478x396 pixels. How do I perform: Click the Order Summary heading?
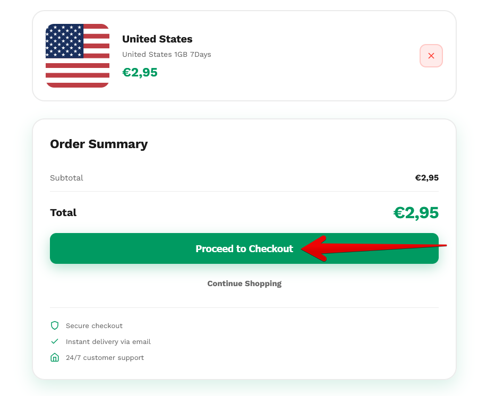click(x=99, y=144)
